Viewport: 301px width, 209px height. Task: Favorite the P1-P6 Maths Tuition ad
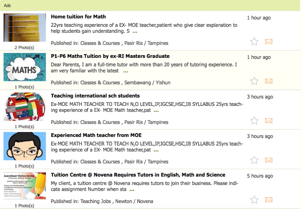[x=254, y=81]
